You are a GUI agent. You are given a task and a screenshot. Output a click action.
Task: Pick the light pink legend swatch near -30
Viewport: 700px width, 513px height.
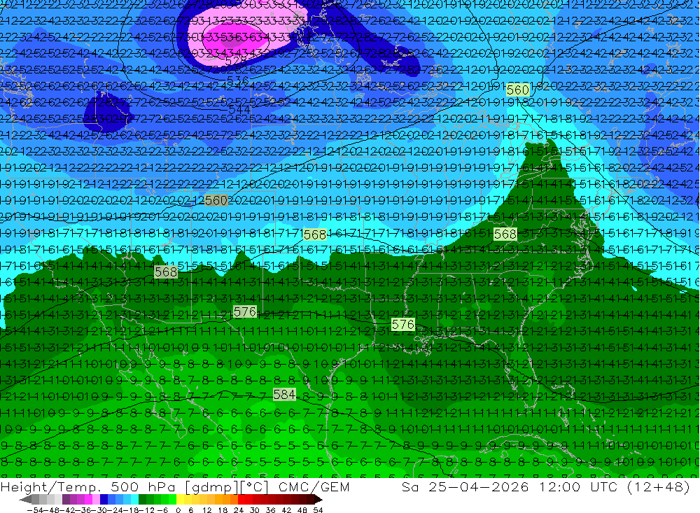[x=96, y=500]
